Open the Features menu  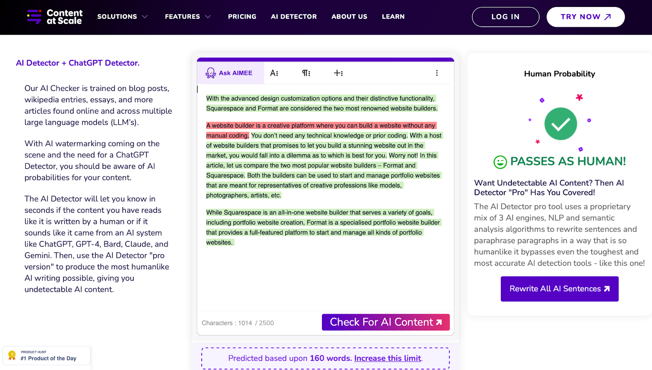(183, 17)
